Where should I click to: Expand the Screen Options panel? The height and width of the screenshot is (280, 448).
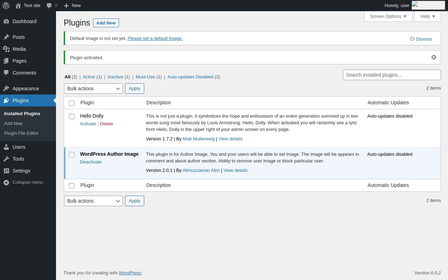coord(388,16)
